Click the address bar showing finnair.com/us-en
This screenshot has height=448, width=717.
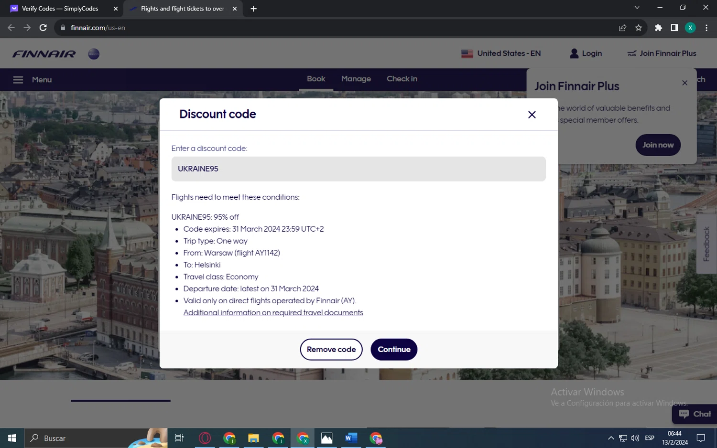pyautogui.click(x=335, y=28)
